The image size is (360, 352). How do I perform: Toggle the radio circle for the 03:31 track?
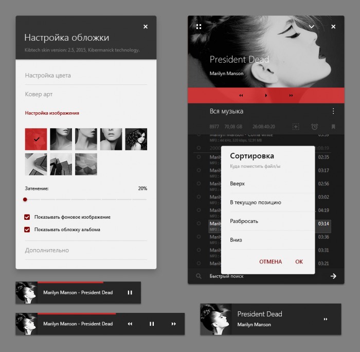tap(199, 250)
